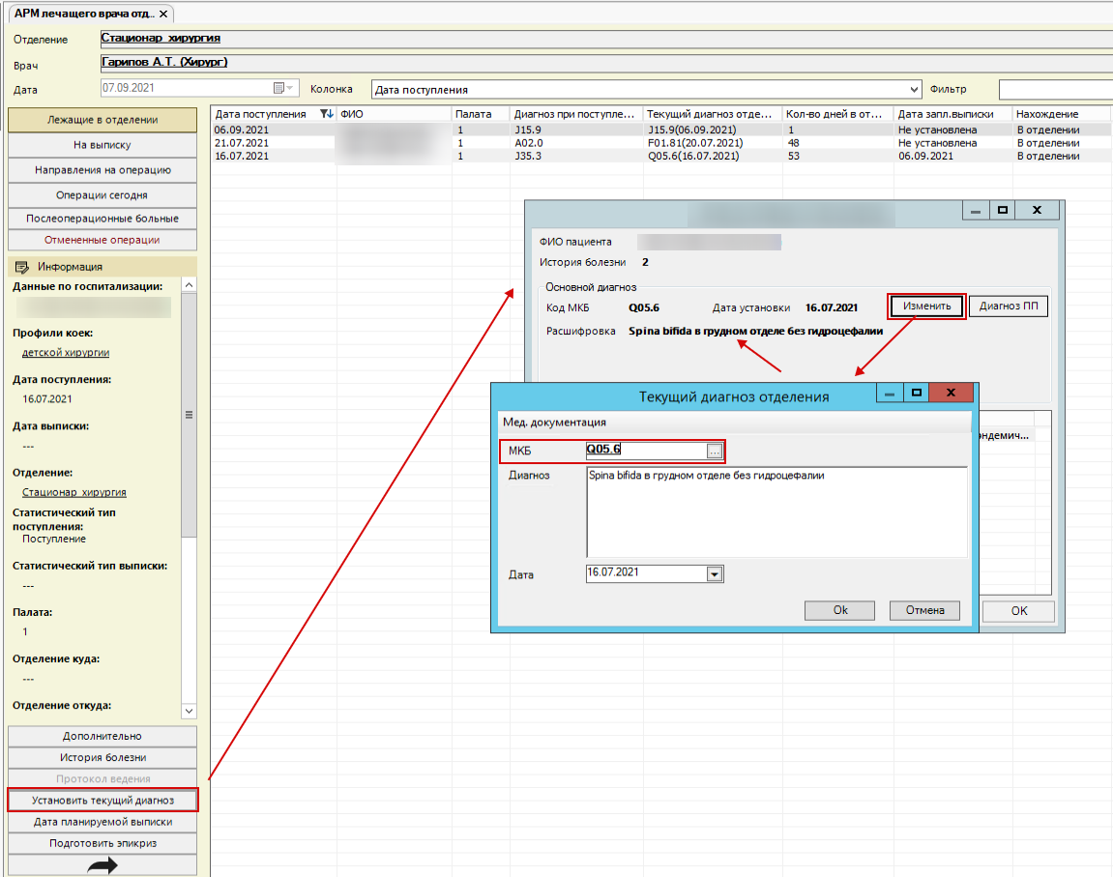Open the Мед. документация menu
1113x877 pixels.
(554, 423)
